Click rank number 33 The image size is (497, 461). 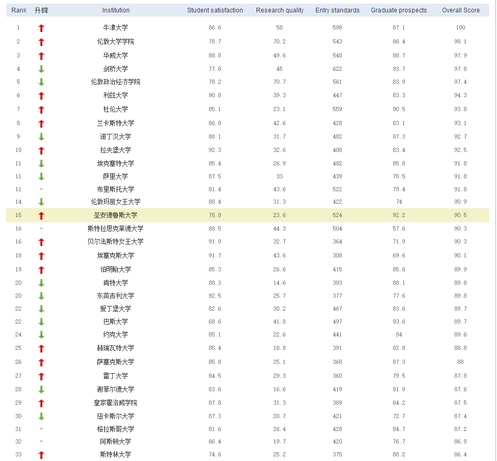point(19,454)
